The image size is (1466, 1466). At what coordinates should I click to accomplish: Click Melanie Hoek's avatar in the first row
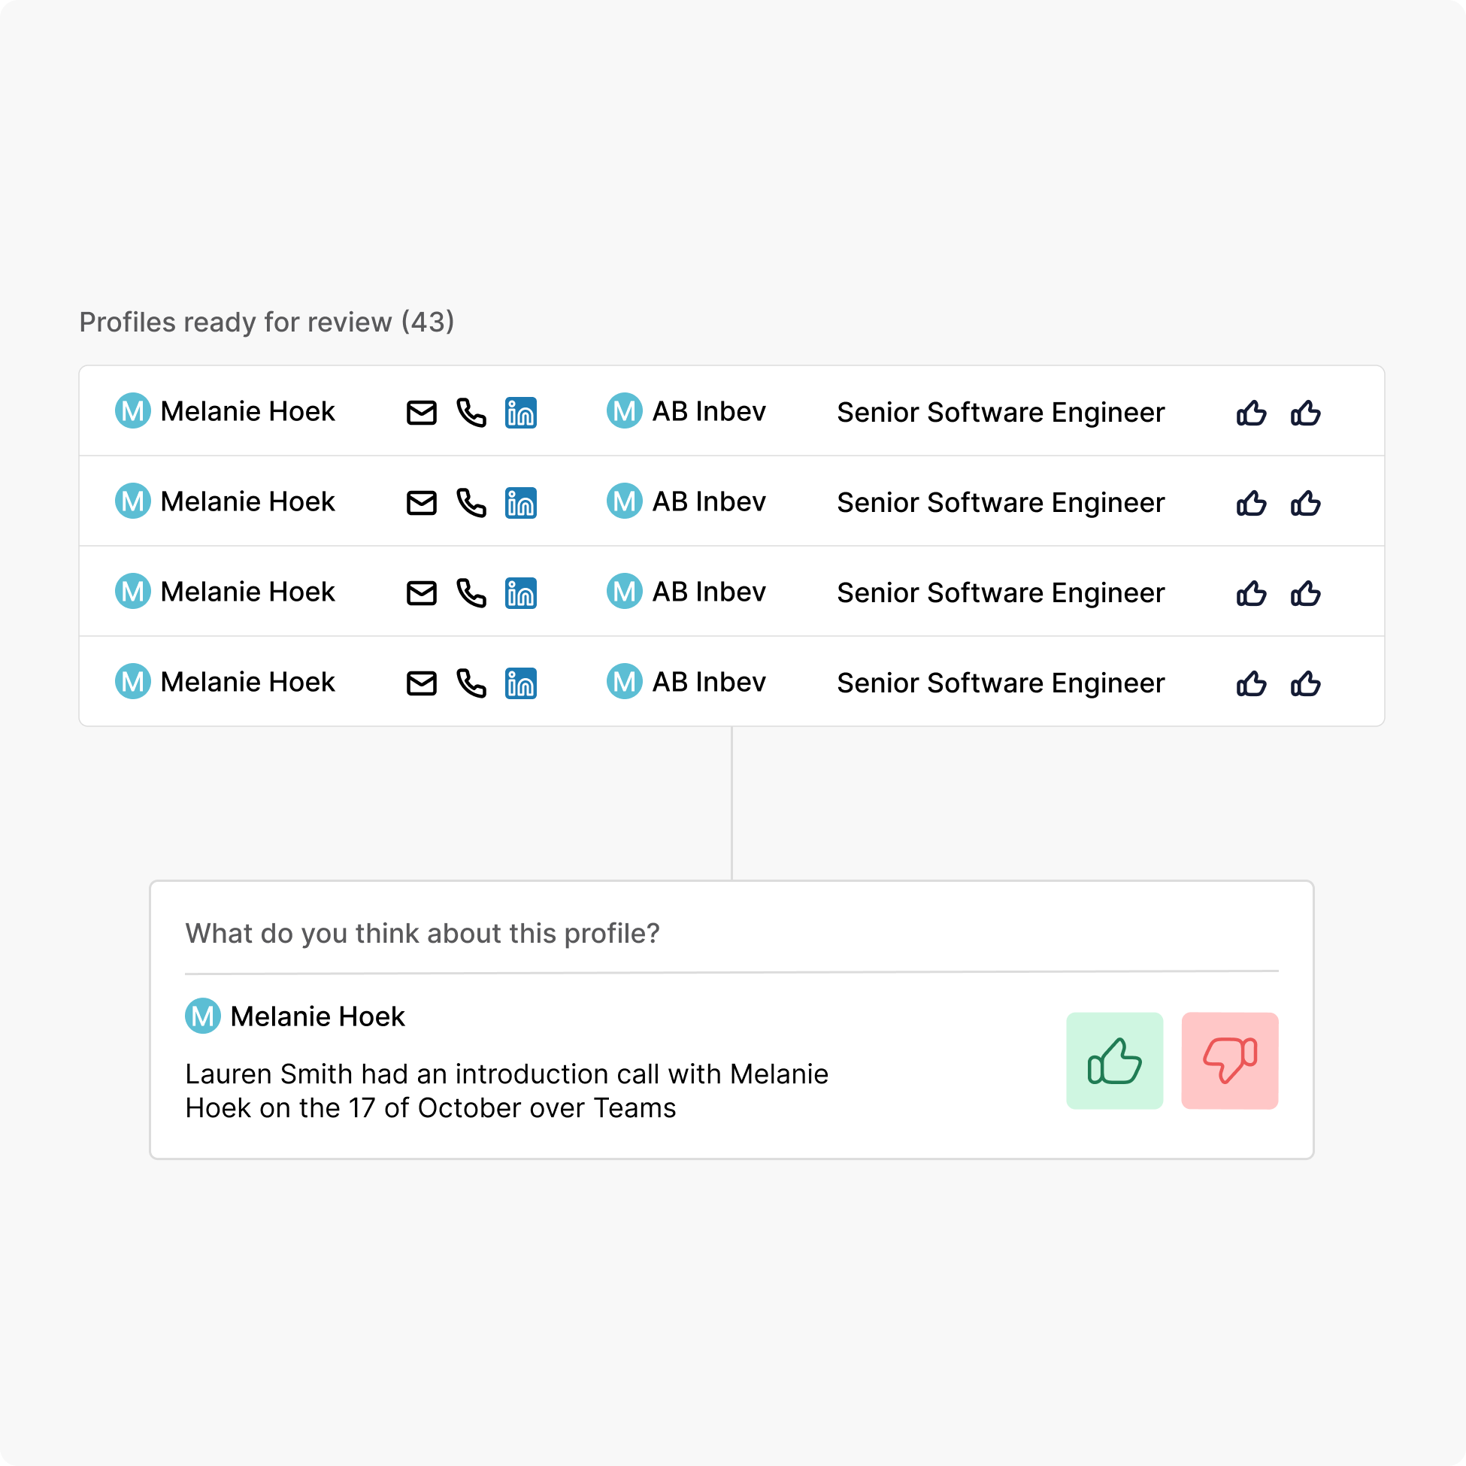click(x=133, y=412)
